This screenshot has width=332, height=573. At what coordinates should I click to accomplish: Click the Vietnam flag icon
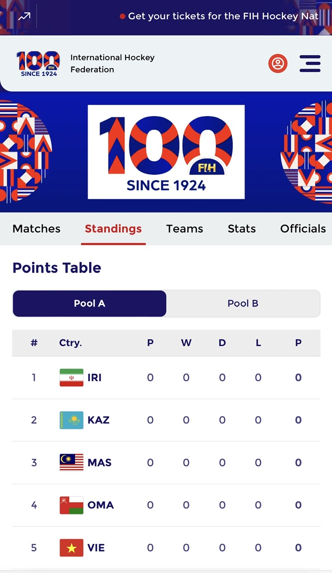click(71, 547)
